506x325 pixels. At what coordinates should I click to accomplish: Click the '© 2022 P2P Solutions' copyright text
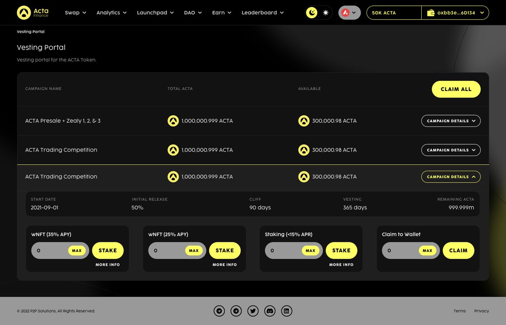coord(56,311)
